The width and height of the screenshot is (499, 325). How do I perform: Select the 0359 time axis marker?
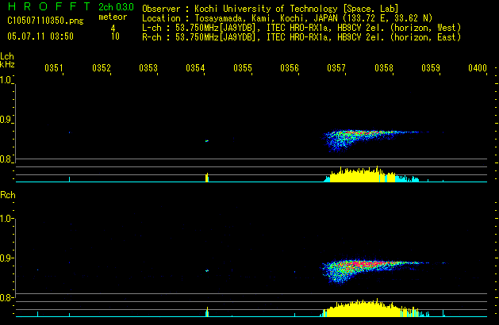tap(431, 68)
